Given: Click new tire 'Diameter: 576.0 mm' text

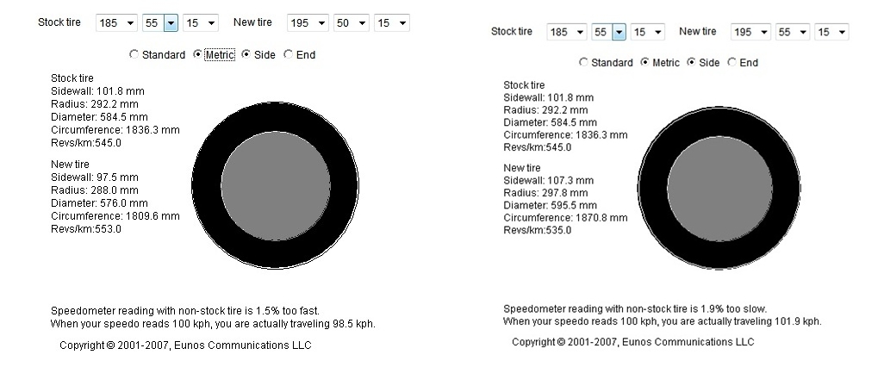Looking at the screenshot, I should point(99,203).
